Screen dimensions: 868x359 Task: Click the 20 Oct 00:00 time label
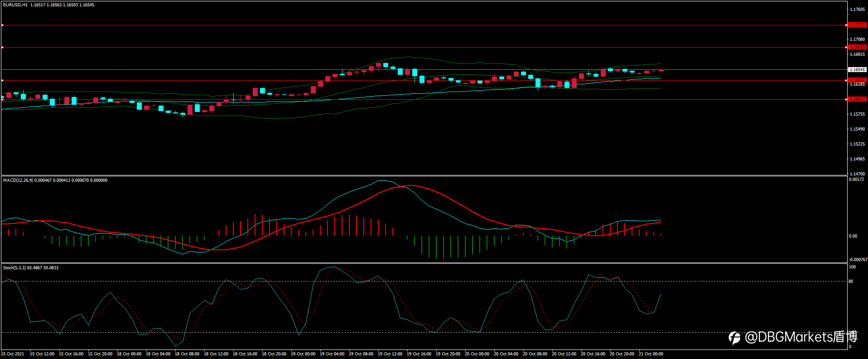[477, 354]
